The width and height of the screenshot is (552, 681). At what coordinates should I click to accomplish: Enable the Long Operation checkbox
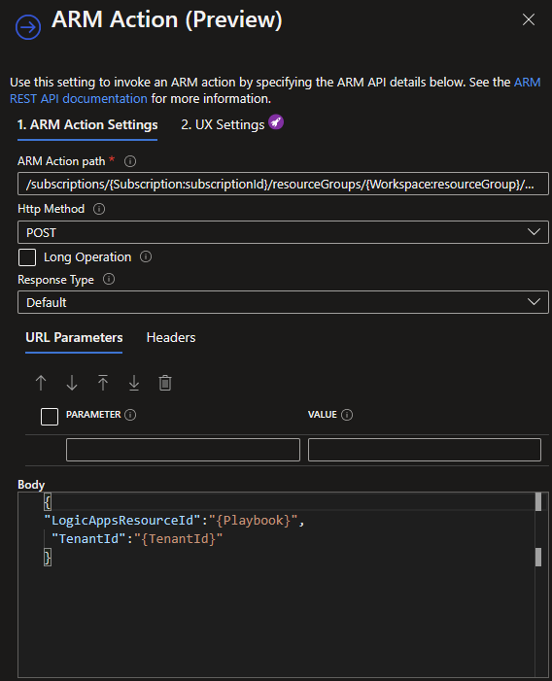pyautogui.click(x=27, y=257)
